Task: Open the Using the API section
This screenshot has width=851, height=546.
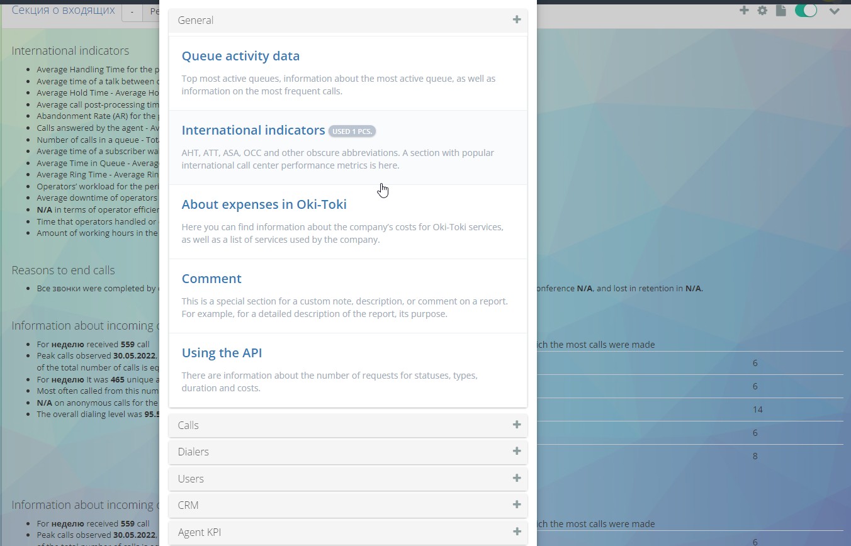Action: [222, 353]
